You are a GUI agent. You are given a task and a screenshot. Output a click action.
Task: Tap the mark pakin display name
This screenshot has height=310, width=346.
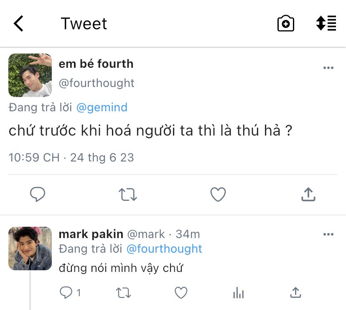91,234
